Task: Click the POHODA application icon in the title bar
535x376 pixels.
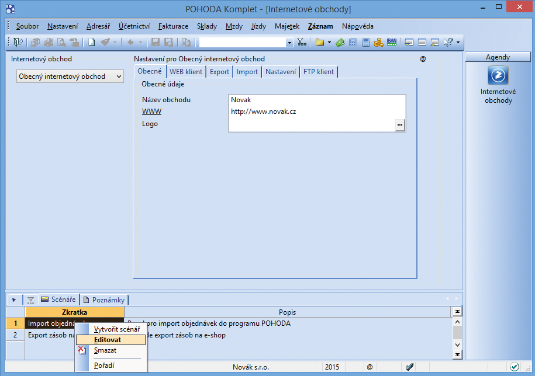Action: pyautogui.click(x=11, y=9)
